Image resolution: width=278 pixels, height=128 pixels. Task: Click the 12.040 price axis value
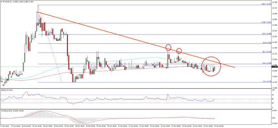pyautogui.click(x=275, y=59)
